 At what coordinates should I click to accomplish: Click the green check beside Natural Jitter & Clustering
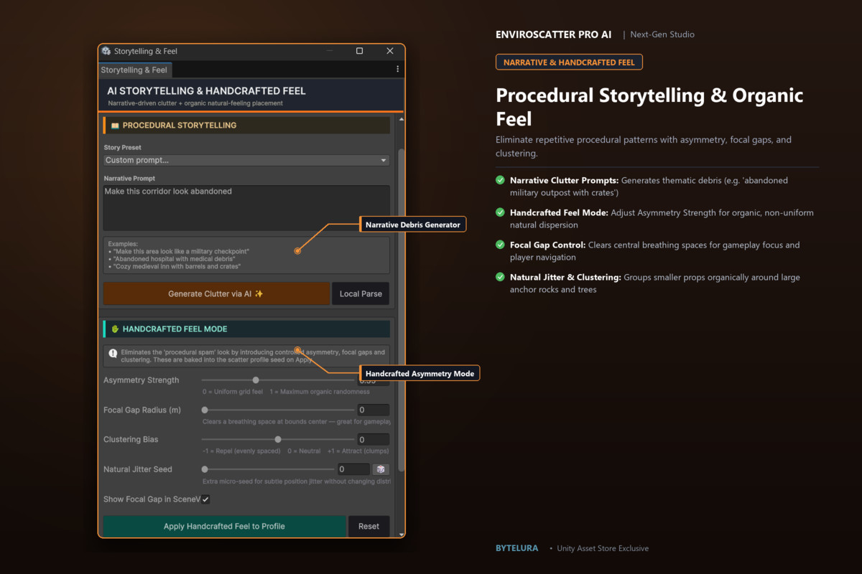500,278
